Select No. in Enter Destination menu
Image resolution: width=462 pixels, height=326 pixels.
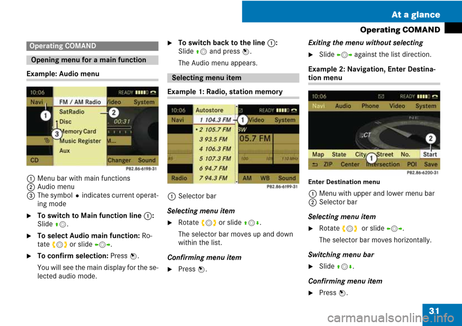(x=405, y=154)
